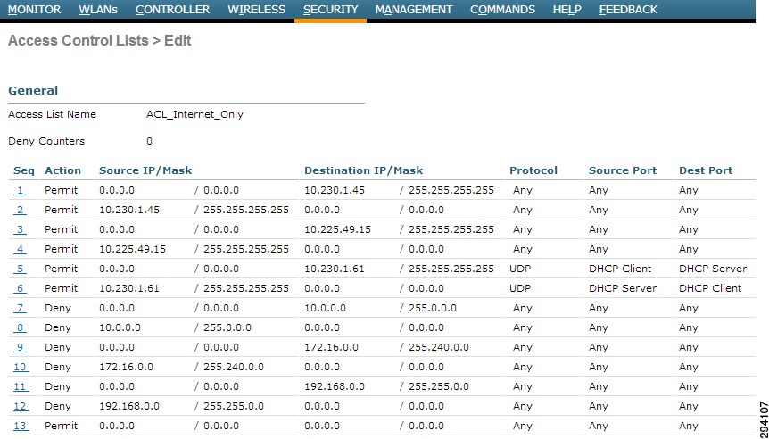Click source 192.168.0.0 in rule 12
Screen dimensions: 769x439
(x=129, y=406)
